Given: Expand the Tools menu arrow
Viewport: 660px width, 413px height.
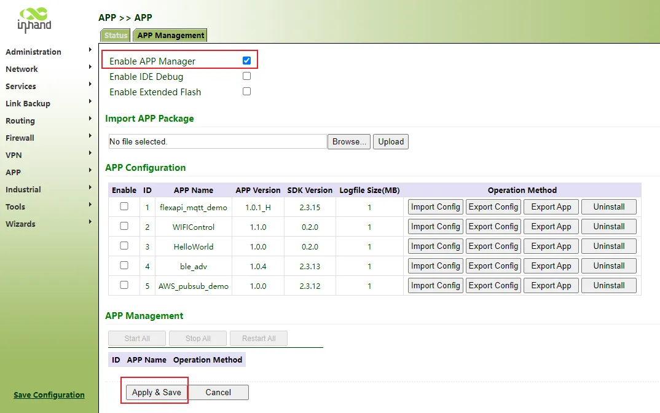Looking at the screenshot, I should 90,205.
